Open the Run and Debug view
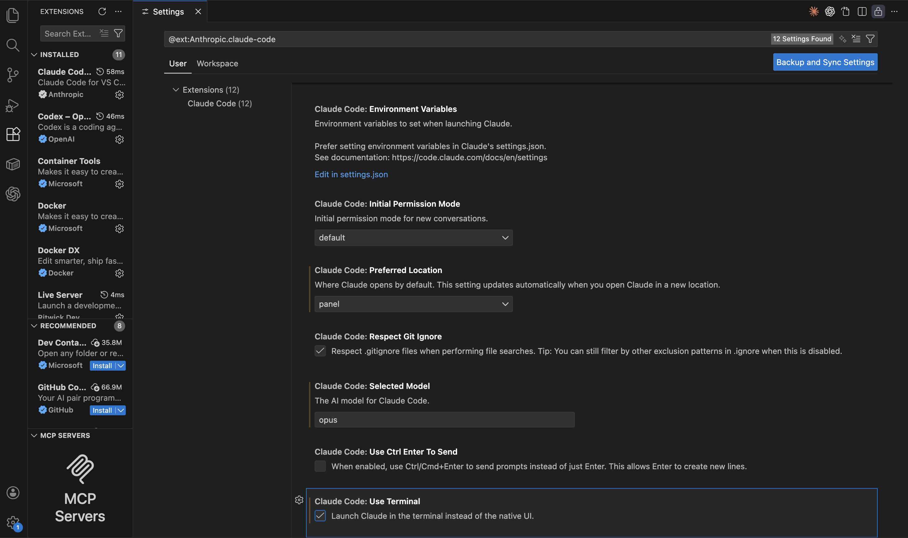908x538 pixels. pyautogui.click(x=13, y=105)
